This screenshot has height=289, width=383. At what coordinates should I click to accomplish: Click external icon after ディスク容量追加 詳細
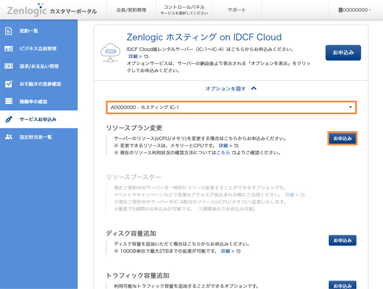point(239,251)
